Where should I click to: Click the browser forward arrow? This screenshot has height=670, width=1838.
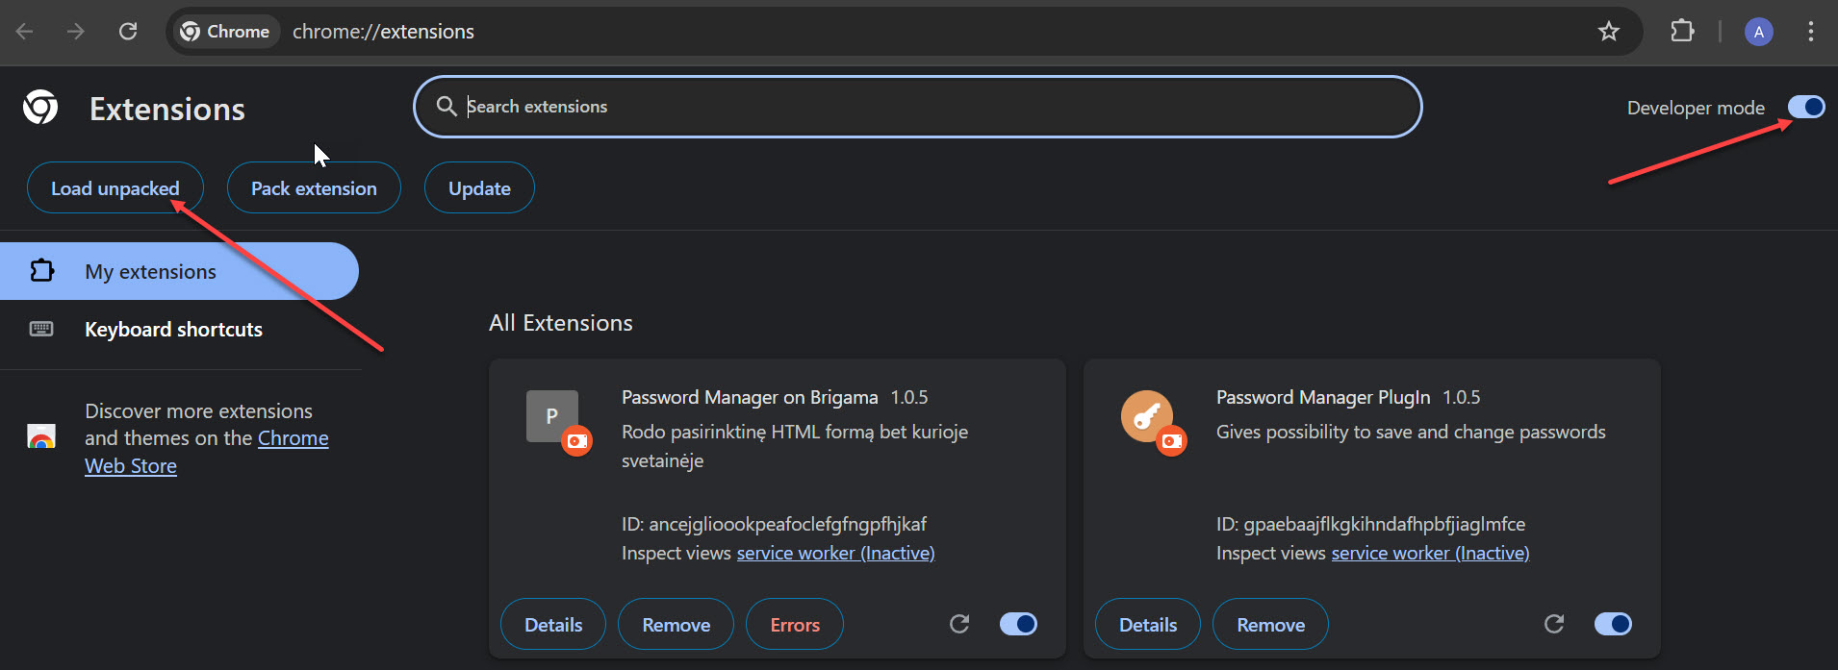coord(75,32)
